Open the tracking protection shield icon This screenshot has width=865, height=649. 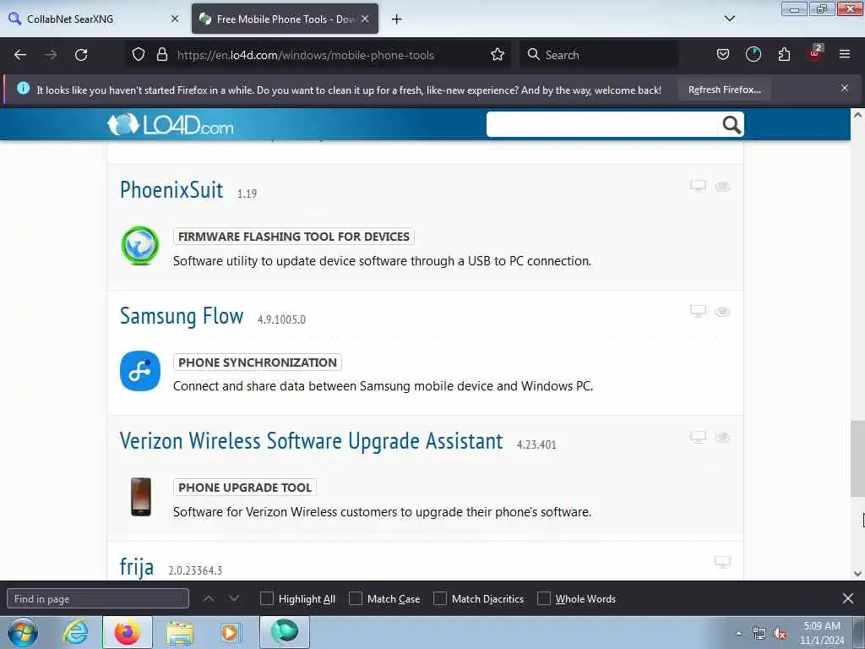pyautogui.click(x=139, y=55)
